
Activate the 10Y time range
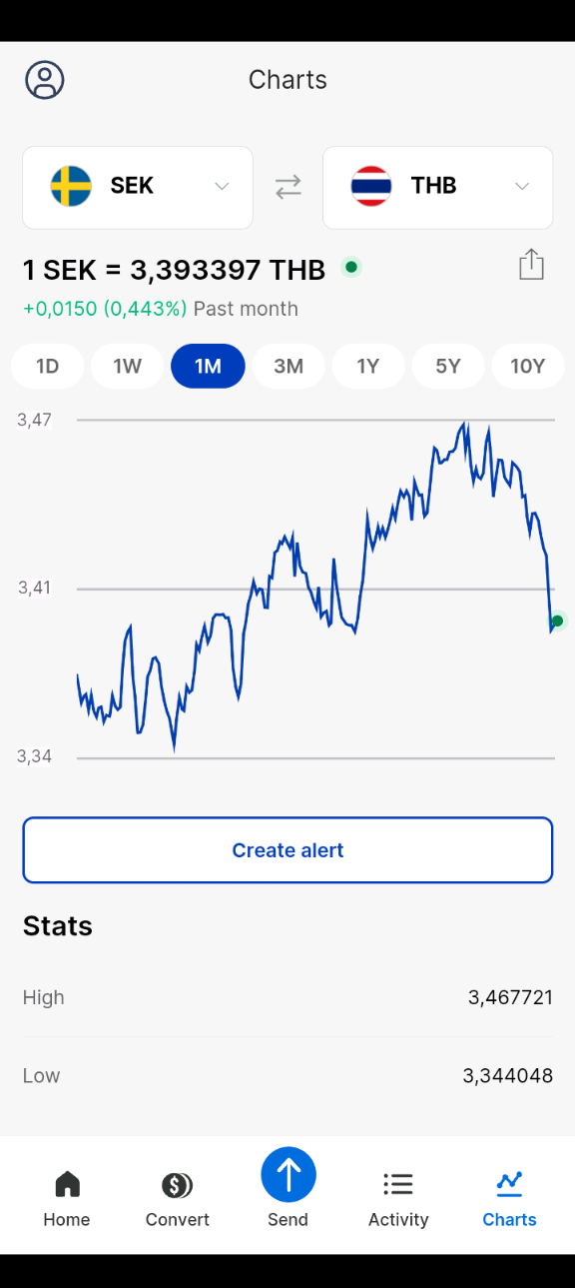[528, 366]
